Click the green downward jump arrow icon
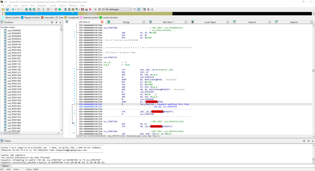The height and width of the screenshot is (171, 315). pos(43,10)
